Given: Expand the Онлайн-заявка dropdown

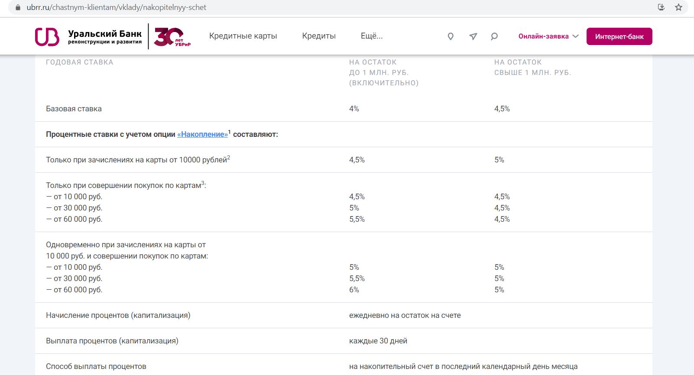Looking at the screenshot, I should click(548, 36).
